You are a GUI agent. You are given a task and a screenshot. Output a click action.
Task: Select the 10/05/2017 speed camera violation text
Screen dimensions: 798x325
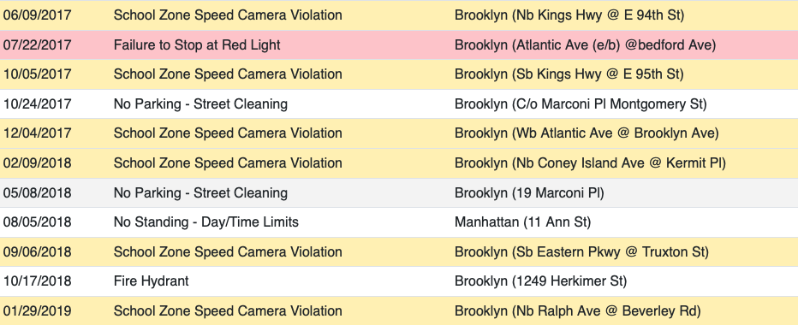tap(228, 74)
